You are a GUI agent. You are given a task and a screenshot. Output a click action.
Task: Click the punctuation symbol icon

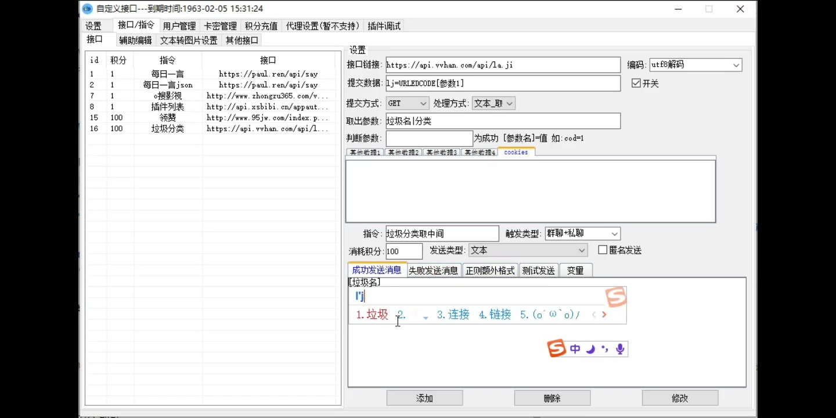pos(604,348)
